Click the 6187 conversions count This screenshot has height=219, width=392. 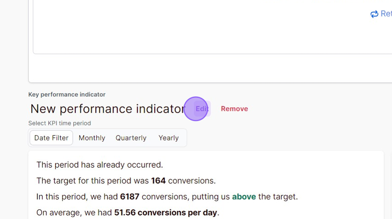[129, 197]
